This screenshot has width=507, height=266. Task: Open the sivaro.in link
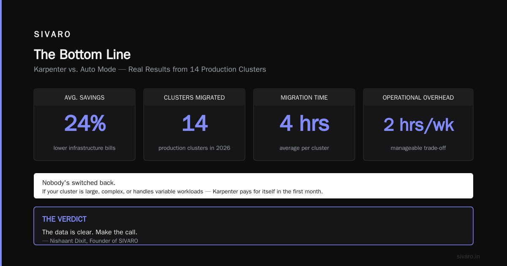click(x=468, y=256)
